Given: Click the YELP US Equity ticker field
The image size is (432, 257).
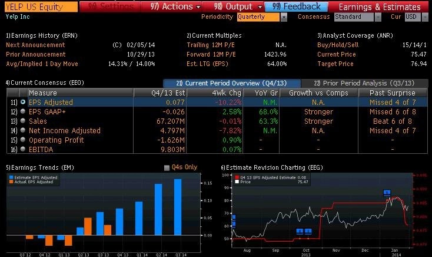Looking at the screenshot, I should [x=41, y=7].
